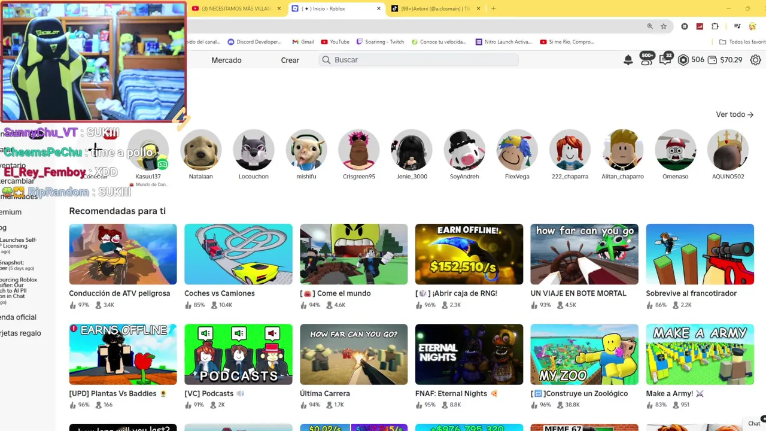Bookmark this page with the star icon
The width and height of the screenshot is (766, 431).
(x=664, y=26)
